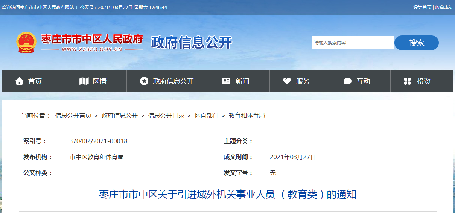Click the WWW.ZZSZQ.GOV.CN address text
455x213 pixels.
(92, 49)
